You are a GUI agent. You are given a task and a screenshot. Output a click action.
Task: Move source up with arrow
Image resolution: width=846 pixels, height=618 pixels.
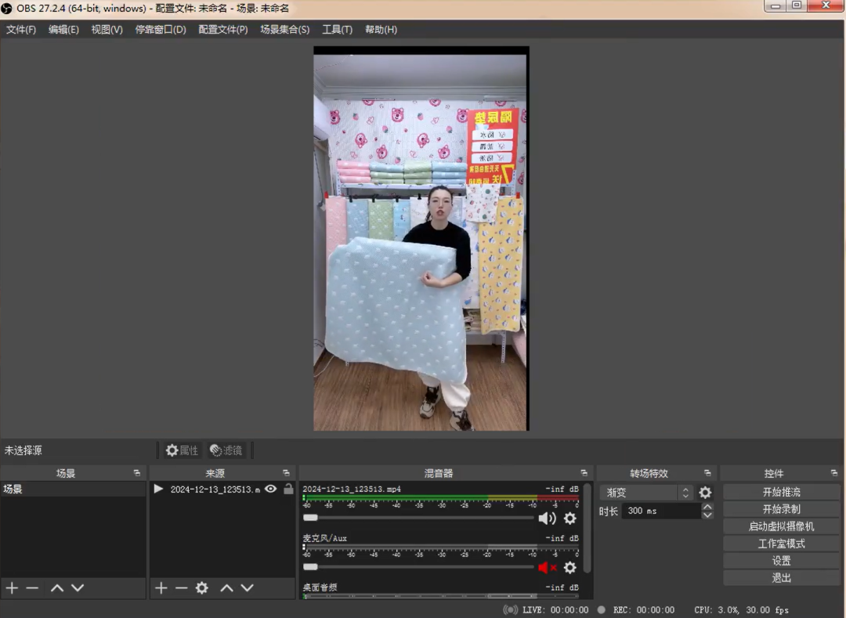pos(226,587)
